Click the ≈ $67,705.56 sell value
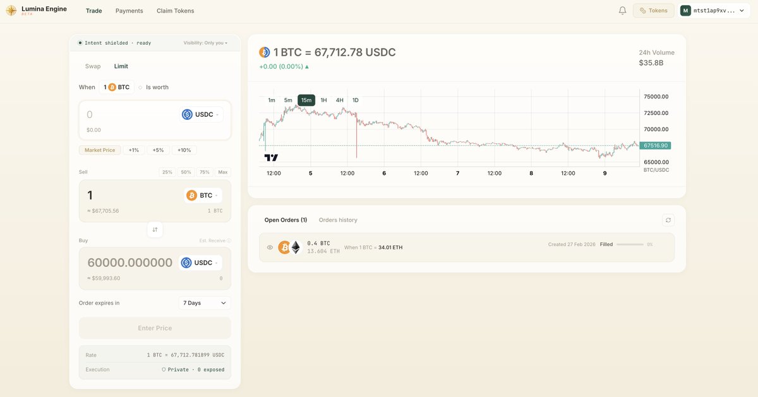758x397 pixels. coord(103,211)
